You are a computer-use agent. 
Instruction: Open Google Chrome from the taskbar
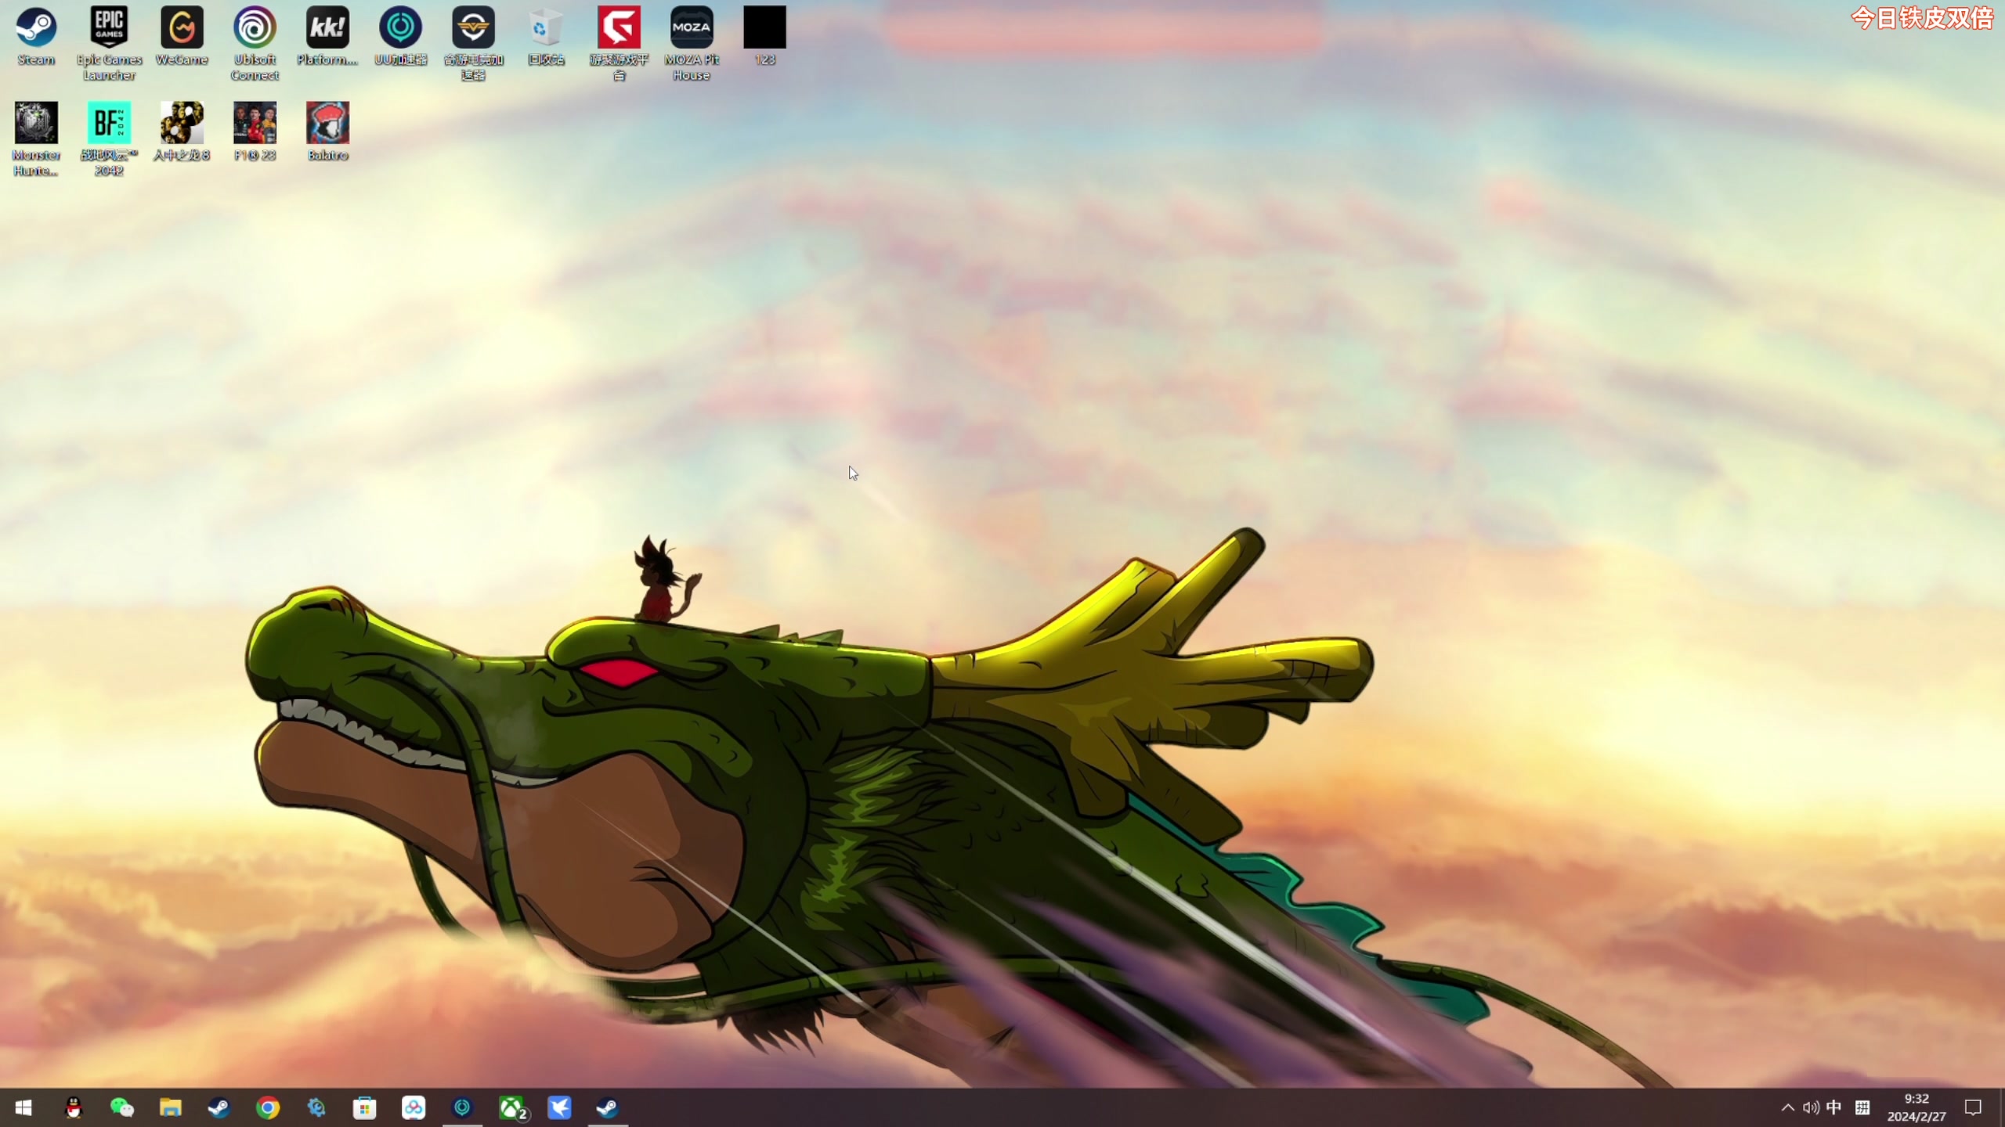[x=268, y=1107]
